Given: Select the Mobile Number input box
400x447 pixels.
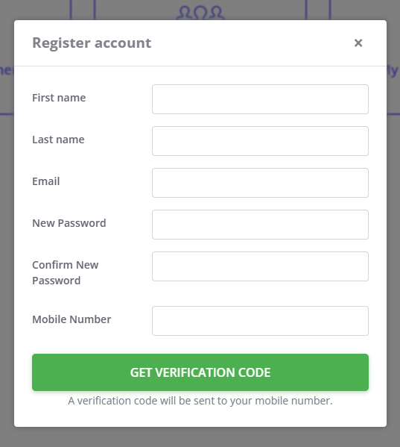Looking at the screenshot, I should 260,321.
